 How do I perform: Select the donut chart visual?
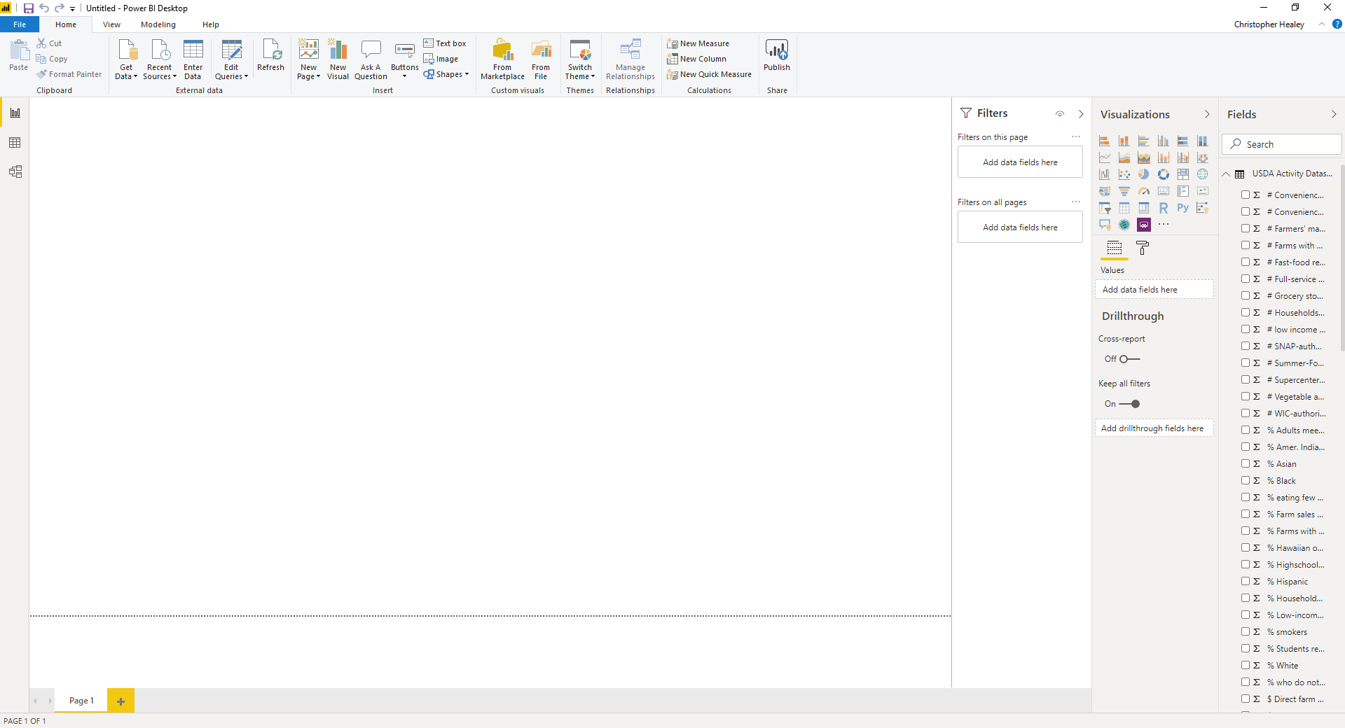(x=1164, y=174)
